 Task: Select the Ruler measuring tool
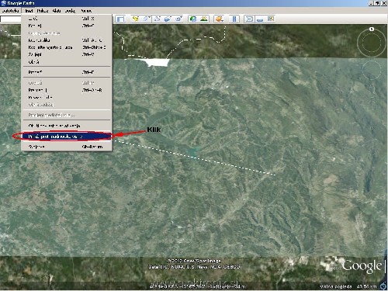click(x=234, y=19)
